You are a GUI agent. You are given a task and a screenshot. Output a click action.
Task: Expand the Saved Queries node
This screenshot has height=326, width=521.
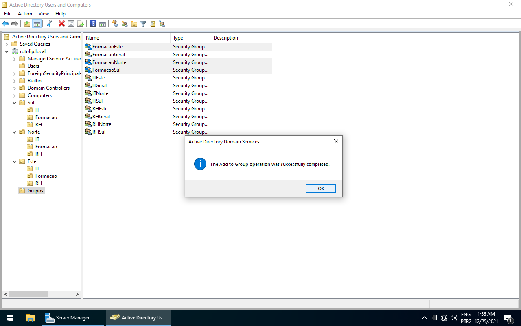click(7, 44)
